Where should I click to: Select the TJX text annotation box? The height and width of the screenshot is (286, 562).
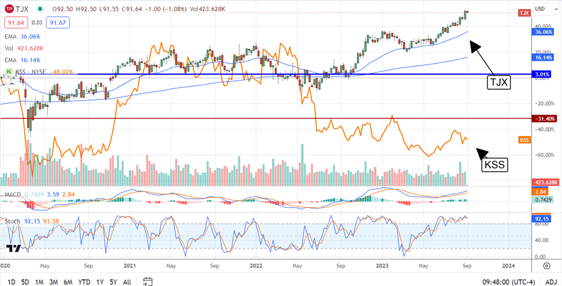coord(499,83)
